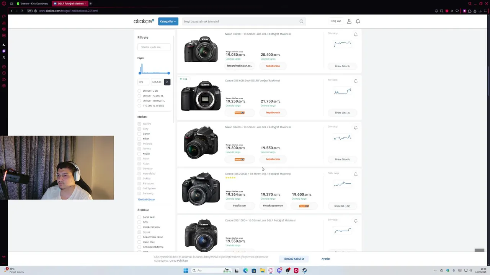The image size is (490, 275).
Task: Open the user account icon in site header
Action: tap(349, 21)
